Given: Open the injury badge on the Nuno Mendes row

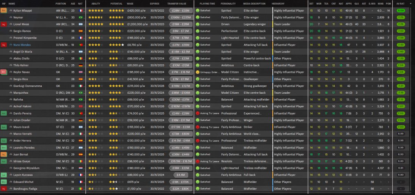Looking at the screenshot, I should [x=4, y=45].
